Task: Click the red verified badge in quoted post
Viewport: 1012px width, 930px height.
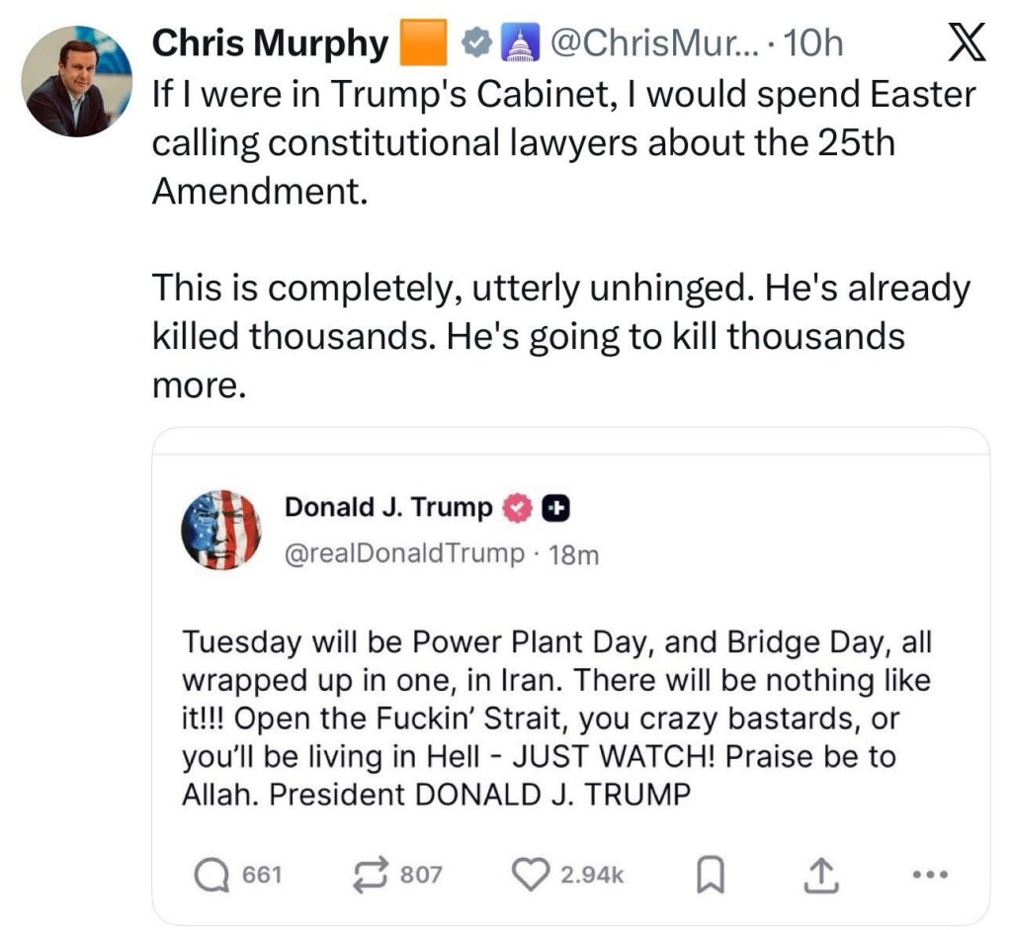Action: pyautogui.click(x=519, y=508)
